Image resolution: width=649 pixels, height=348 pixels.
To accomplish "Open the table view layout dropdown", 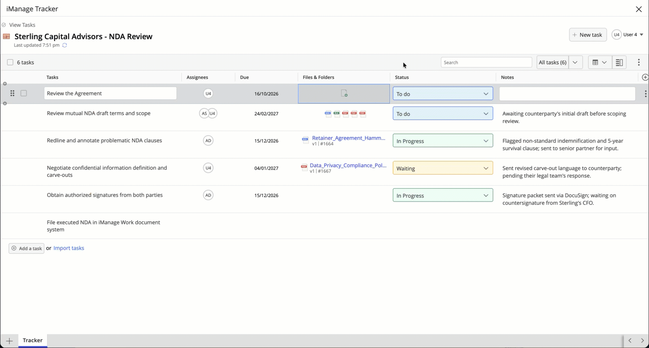I will tap(600, 62).
